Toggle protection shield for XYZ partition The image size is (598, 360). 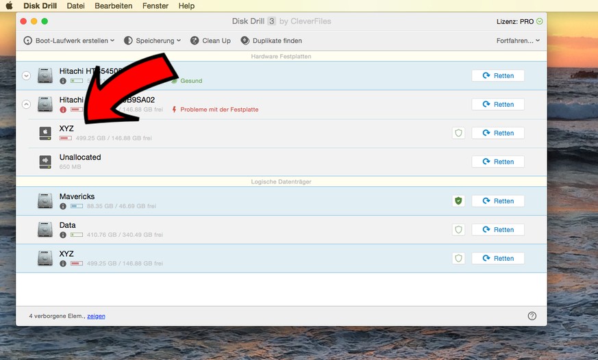click(458, 133)
